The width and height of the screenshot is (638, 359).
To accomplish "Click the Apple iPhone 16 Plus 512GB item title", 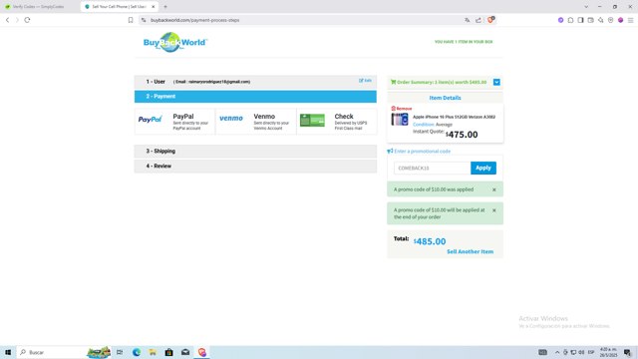I will (455, 117).
